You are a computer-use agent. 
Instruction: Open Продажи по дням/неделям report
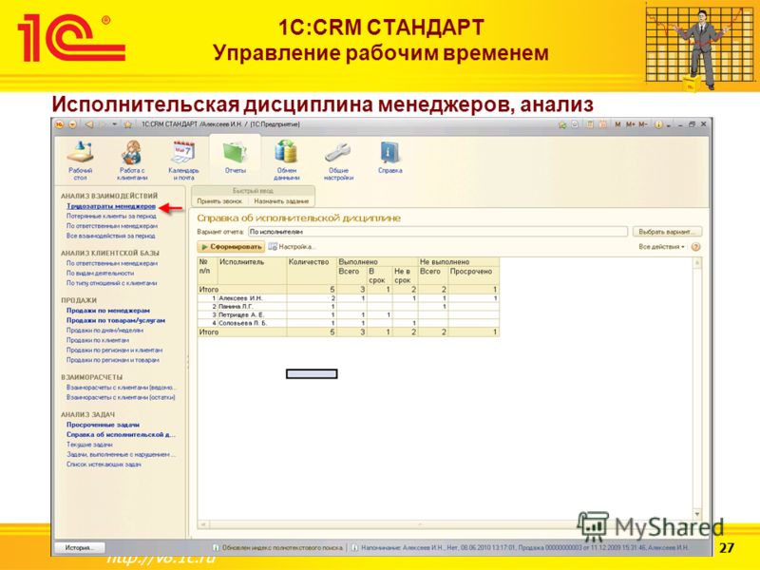[104, 330]
